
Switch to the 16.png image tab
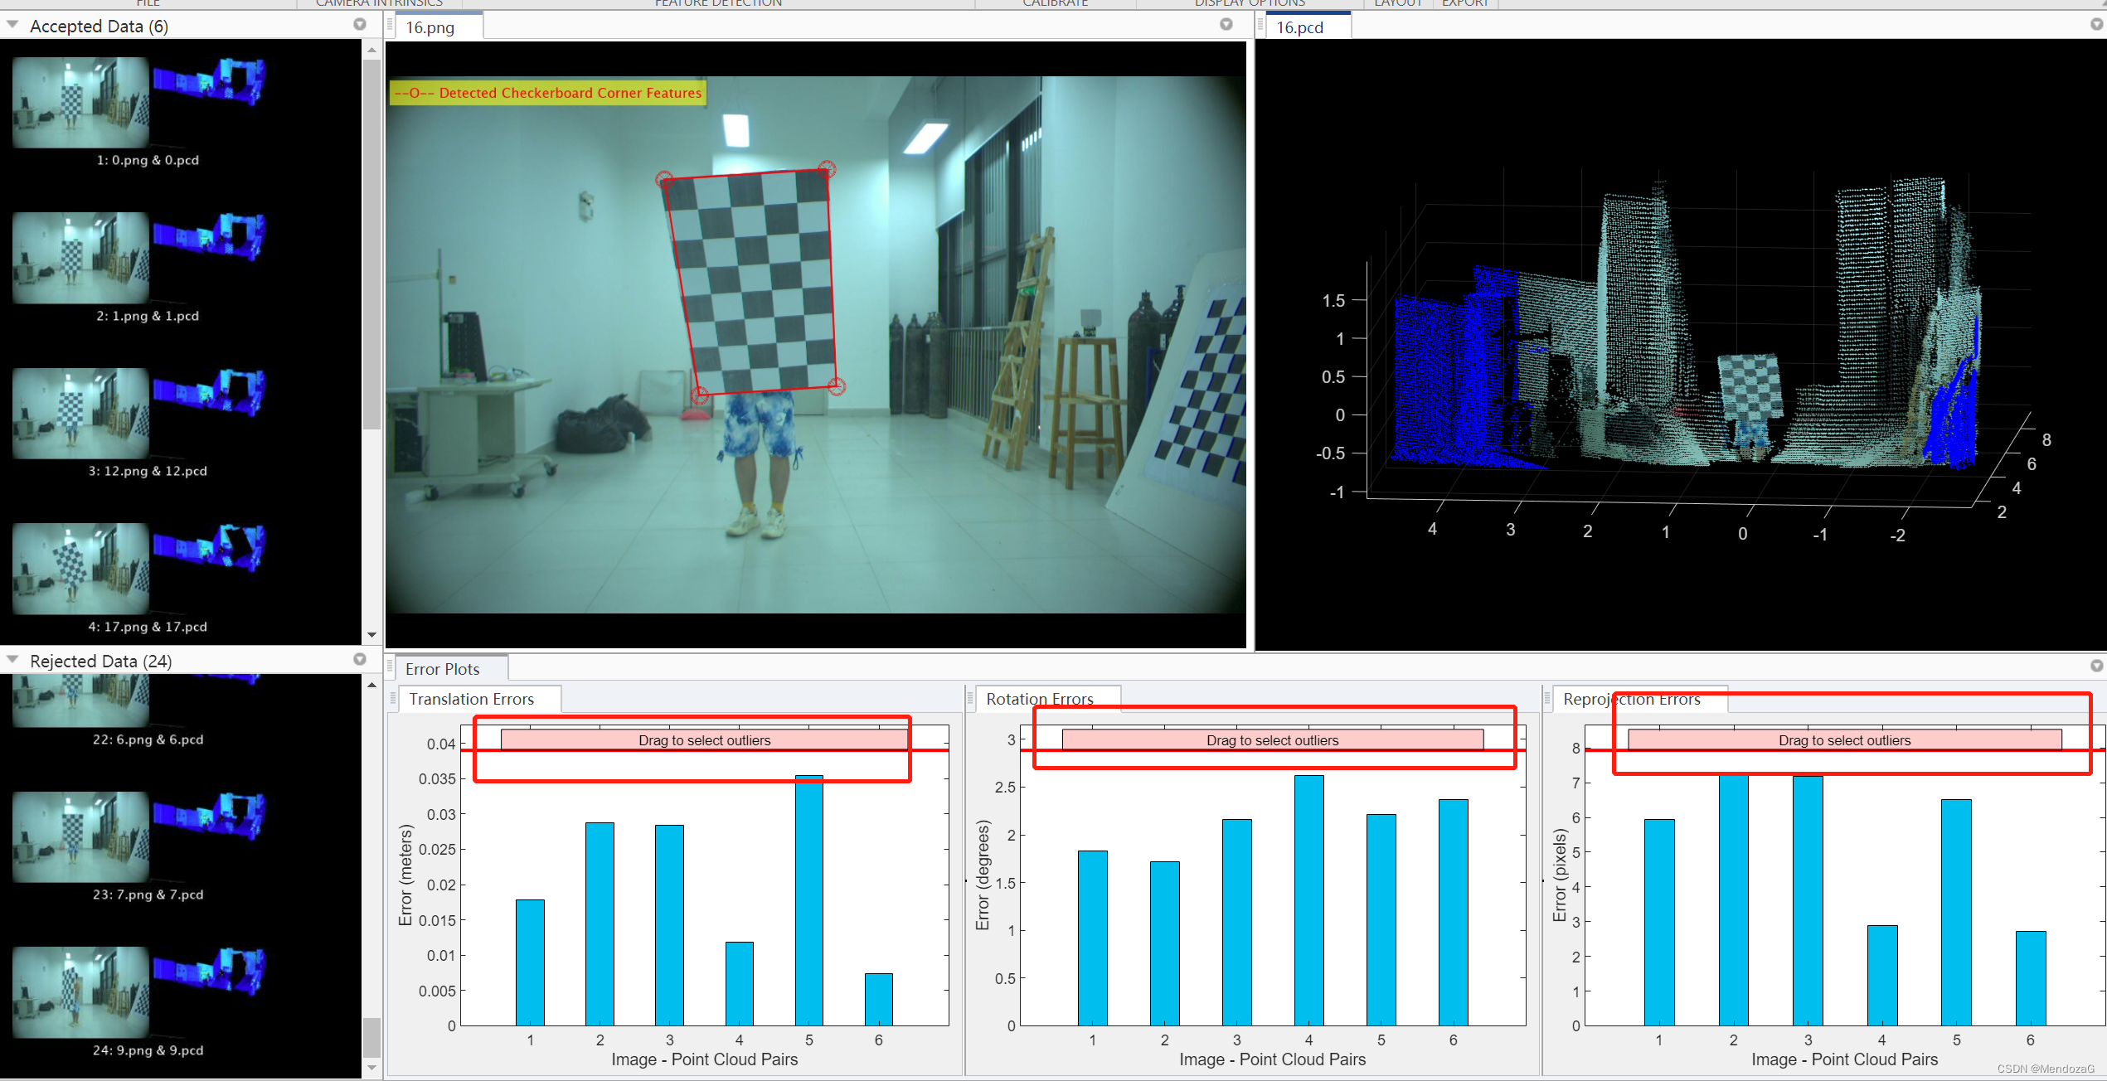pyautogui.click(x=430, y=27)
